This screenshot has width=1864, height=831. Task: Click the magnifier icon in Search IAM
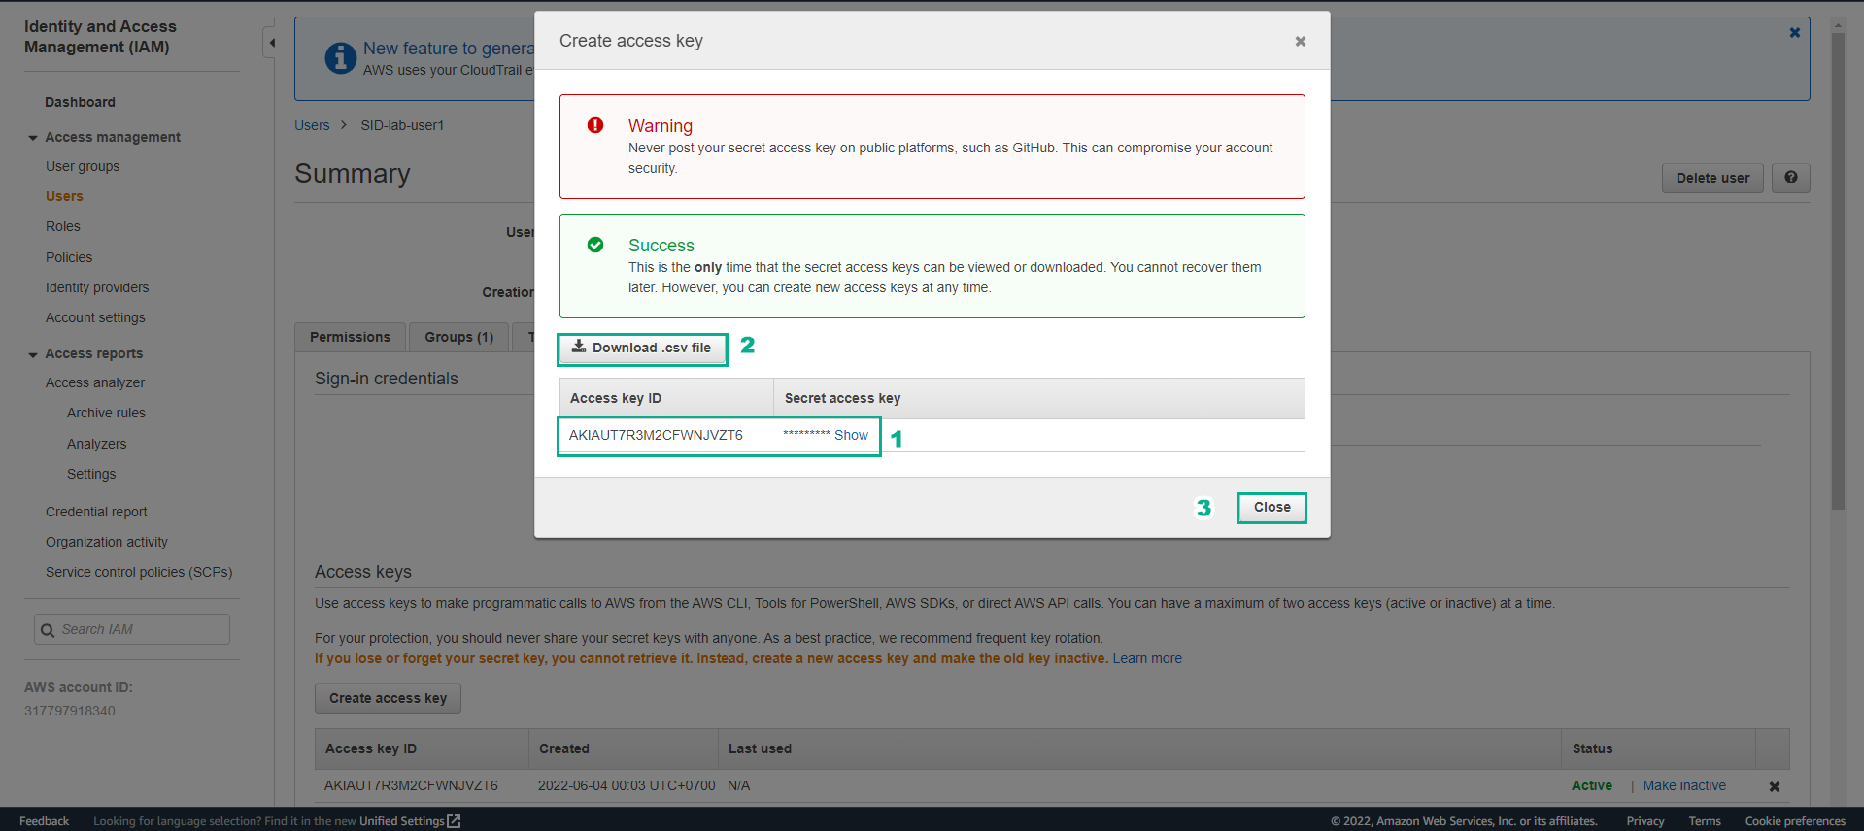pos(48,629)
